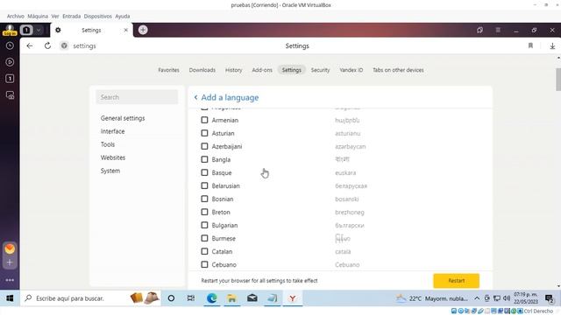561x315 pixels.
Task: Click the volume speaker tray icon
Action: [x=507, y=298]
